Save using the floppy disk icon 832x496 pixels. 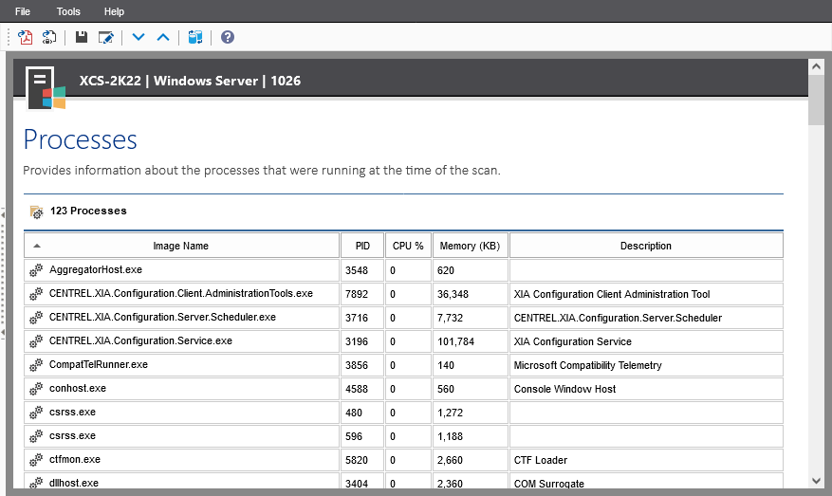click(x=82, y=37)
